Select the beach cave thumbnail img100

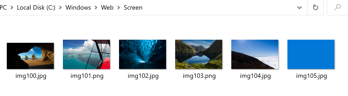click(x=30, y=56)
